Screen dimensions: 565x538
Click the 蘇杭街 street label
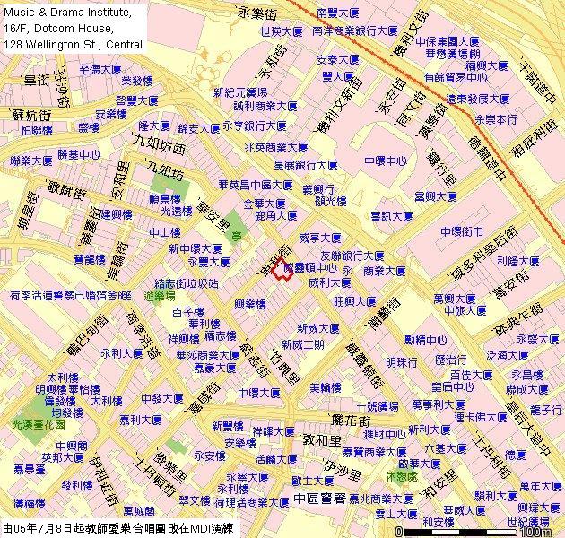(30, 115)
